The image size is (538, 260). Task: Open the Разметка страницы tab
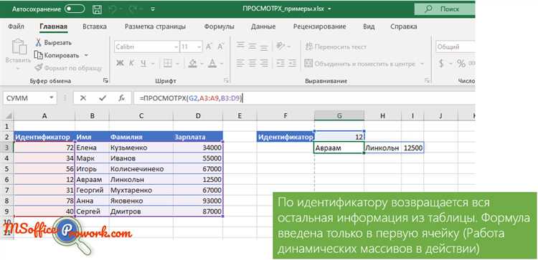click(x=155, y=27)
